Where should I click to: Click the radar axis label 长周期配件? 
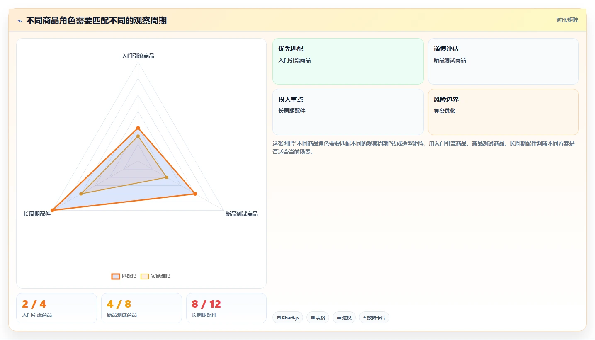pos(37,214)
